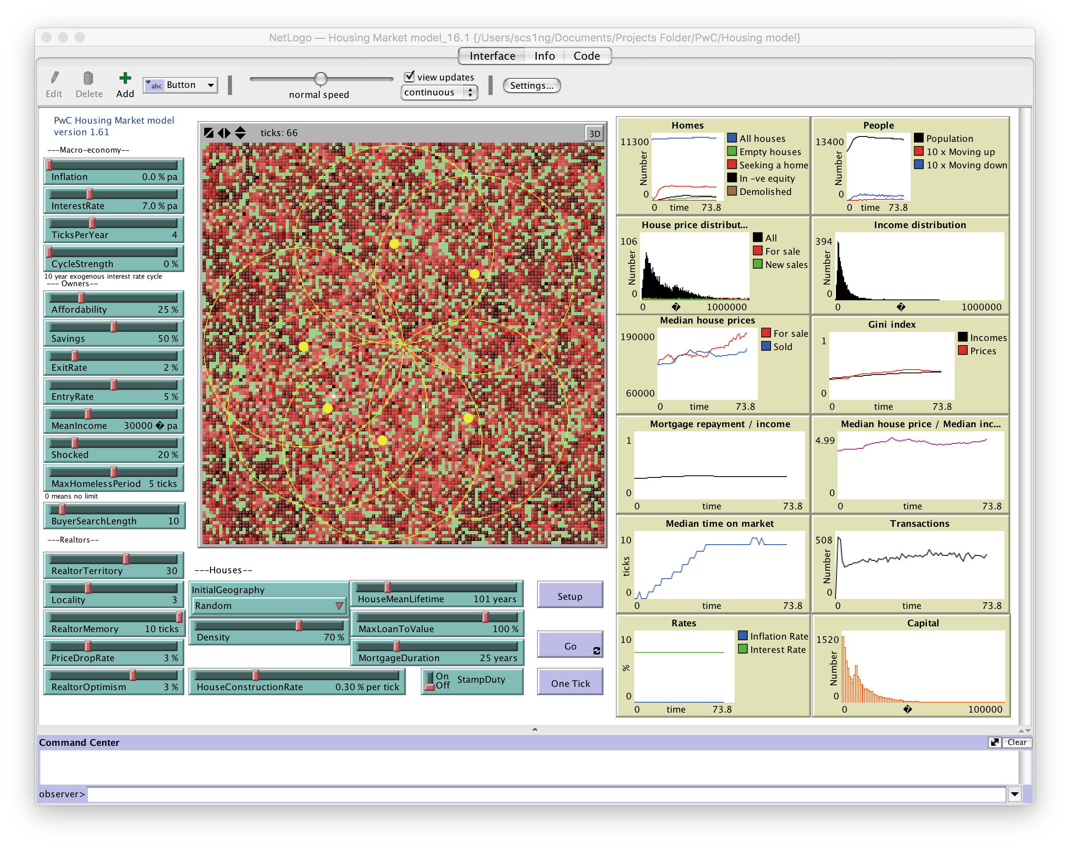Image resolution: width=1070 pixels, height=847 pixels.
Task: Click the PwC Housing Market model note
Action: (x=114, y=126)
